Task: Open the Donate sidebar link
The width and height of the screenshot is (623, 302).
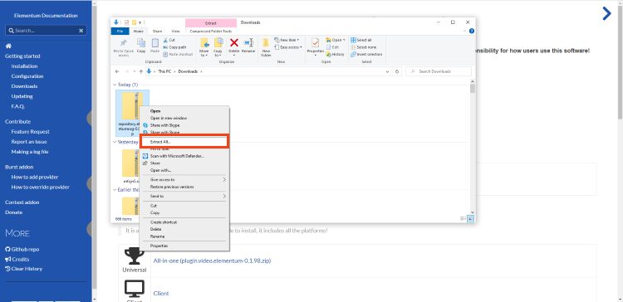Action: [13, 212]
